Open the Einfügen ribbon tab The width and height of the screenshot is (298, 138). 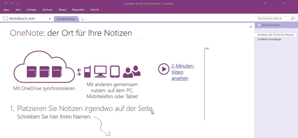pos(32,10)
